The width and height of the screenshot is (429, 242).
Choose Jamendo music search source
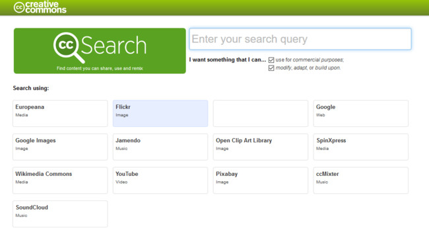160,147
